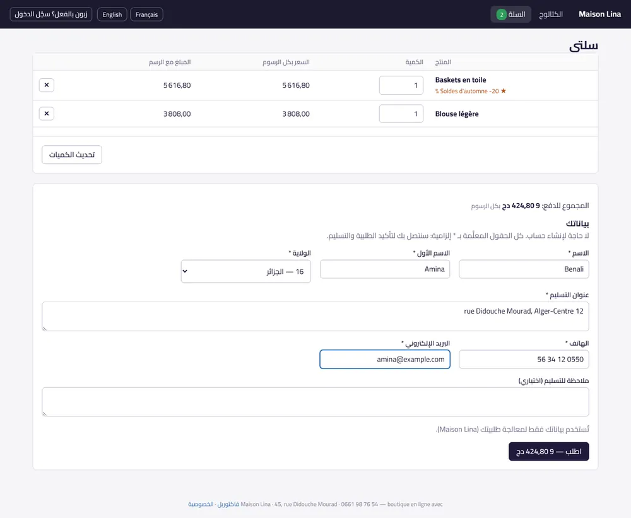Remove Baskets en toile from the cart
Viewport: 631px width, 518px height.
tap(47, 85)
